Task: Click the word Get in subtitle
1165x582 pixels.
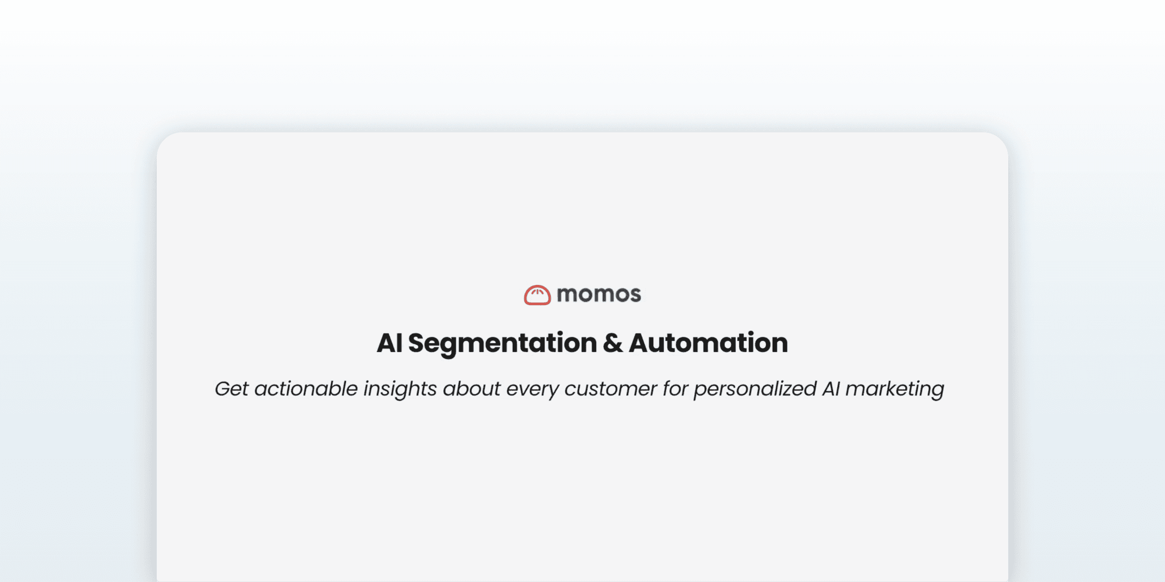Action: pos(231,389)
